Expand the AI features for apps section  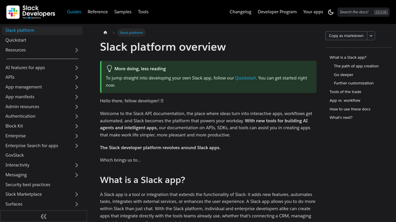click(77, 68)
